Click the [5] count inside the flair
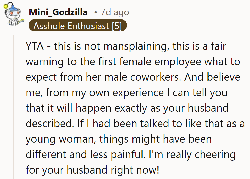 pyautogui.click(x=116, y=26)
